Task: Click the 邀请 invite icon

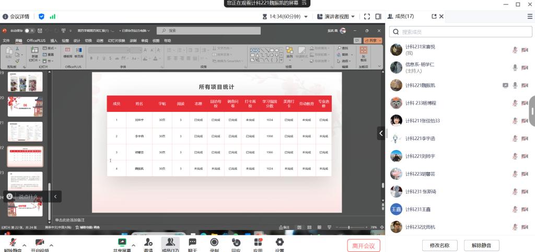Action: click(148, 243)
